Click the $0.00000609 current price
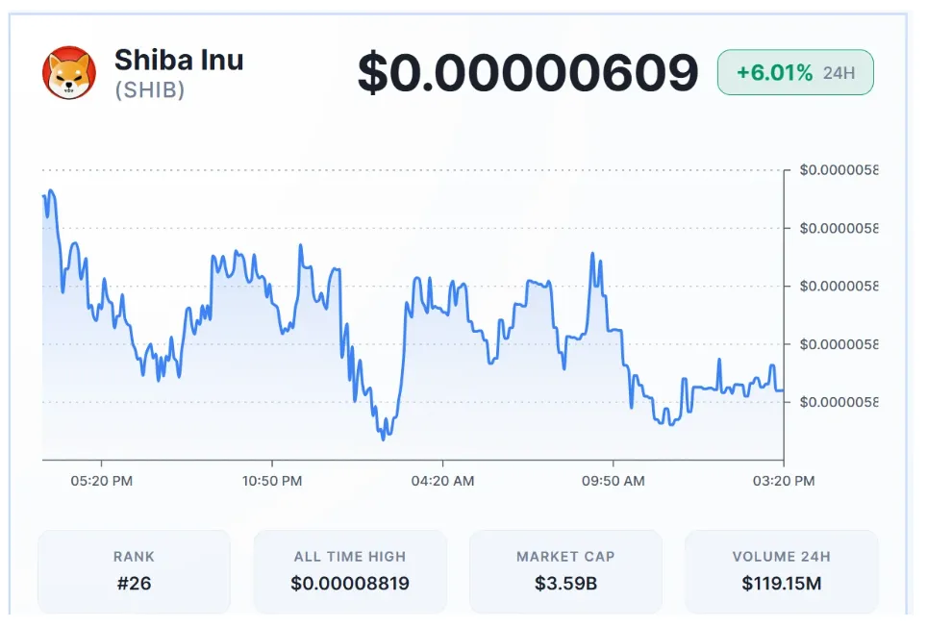The image size is (927, 627). (x=528, y=73)
